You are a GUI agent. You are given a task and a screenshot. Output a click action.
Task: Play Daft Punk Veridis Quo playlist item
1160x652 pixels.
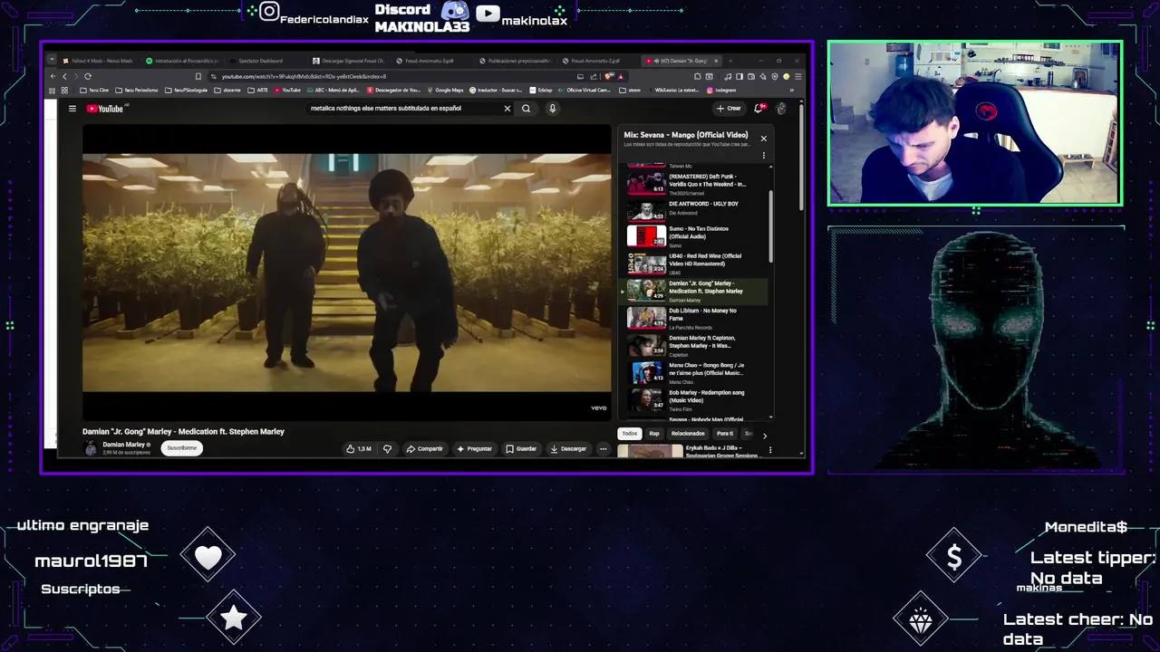695,184
